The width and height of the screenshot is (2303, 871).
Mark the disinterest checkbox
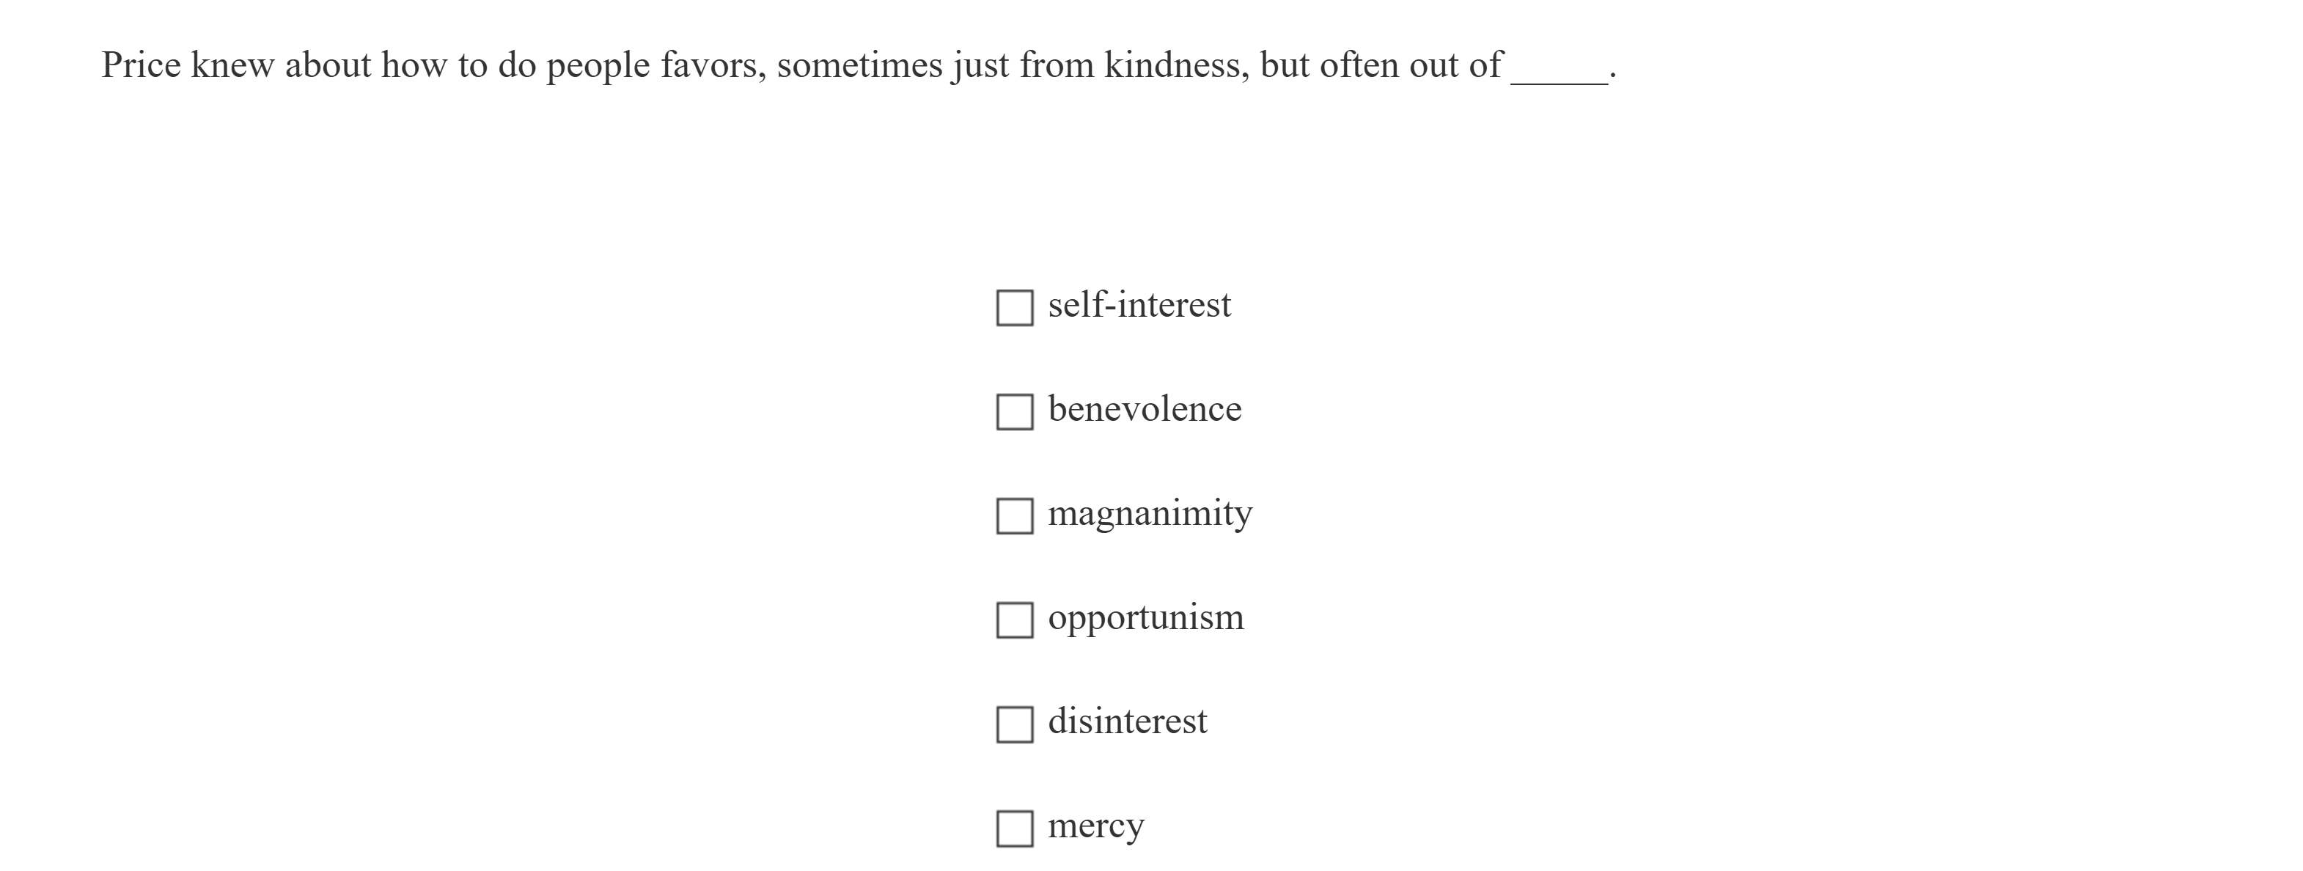click(1014, 724)
